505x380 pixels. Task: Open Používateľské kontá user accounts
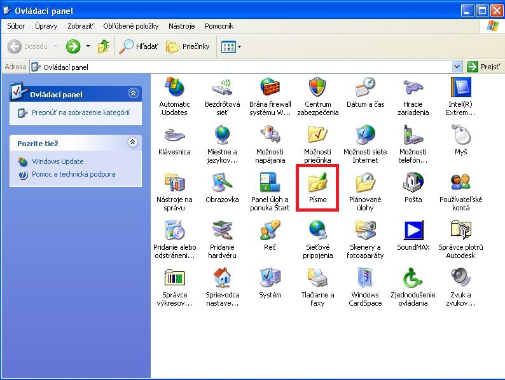(460, 192)
